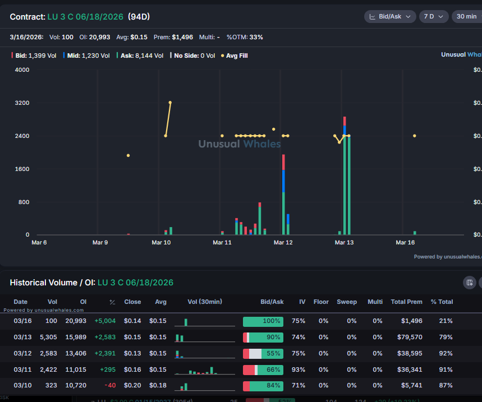Viewport: 482px width, 402px height.
Task: Click the 66% bid/ask bar for 03/11
Action: (263, 369)
